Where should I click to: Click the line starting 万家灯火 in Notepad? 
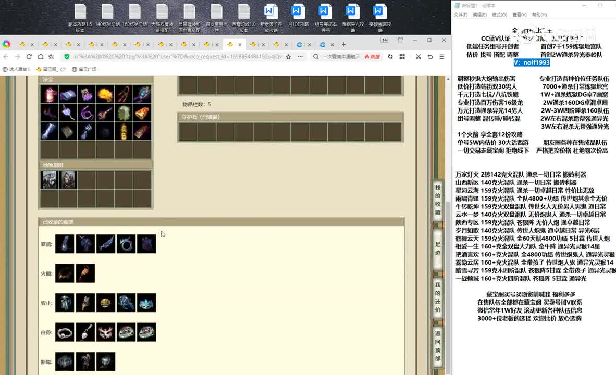521,174
